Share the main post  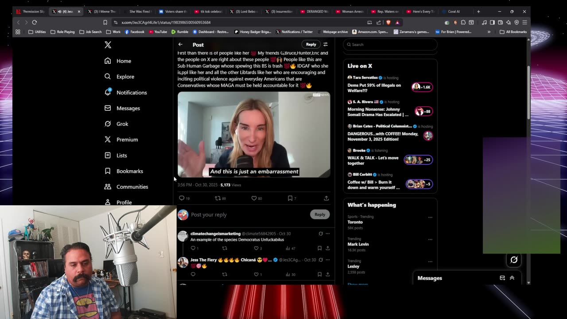326,198
